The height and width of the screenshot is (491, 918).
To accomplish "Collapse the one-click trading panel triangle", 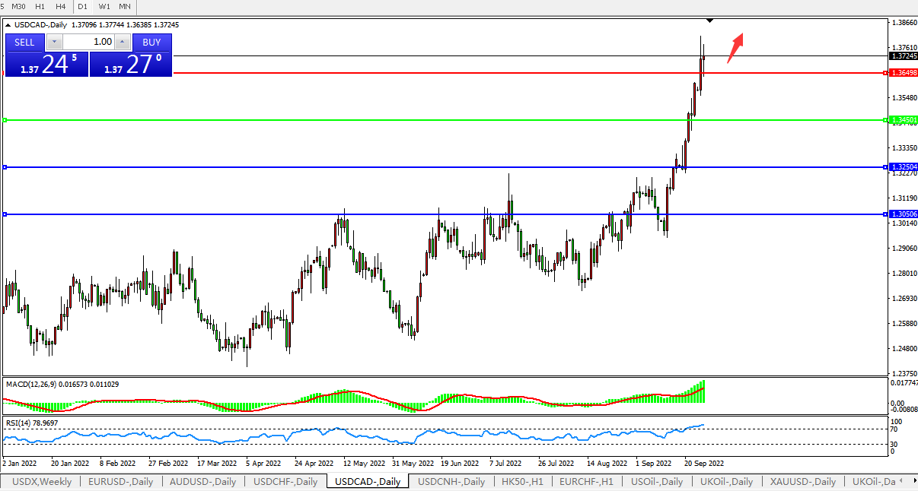I will click(x=8, y=25).
